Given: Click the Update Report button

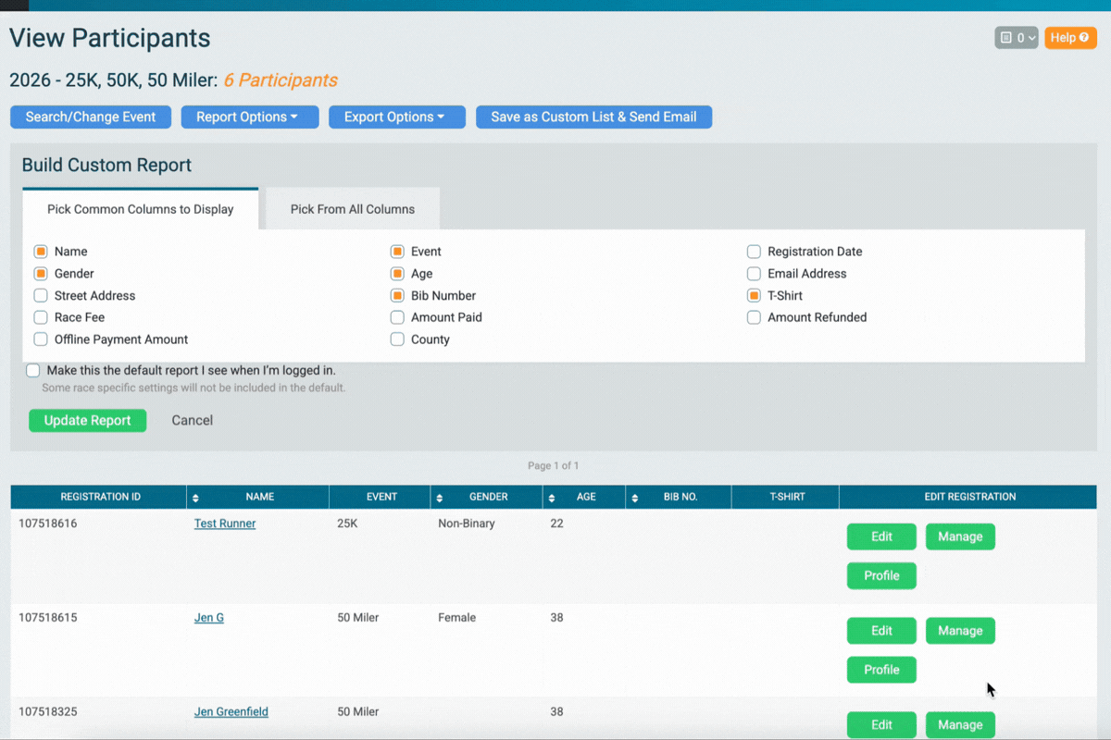Looking at the screenshot, I should tap(87, 420).
